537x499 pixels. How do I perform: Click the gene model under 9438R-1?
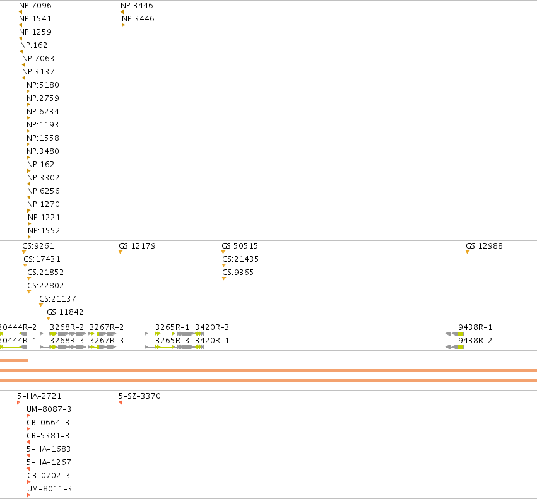click(x=455, y=334)
